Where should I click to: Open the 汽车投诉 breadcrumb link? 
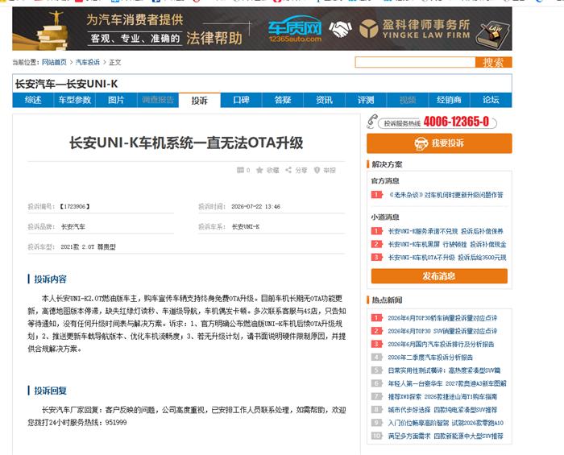click(87, 62)
